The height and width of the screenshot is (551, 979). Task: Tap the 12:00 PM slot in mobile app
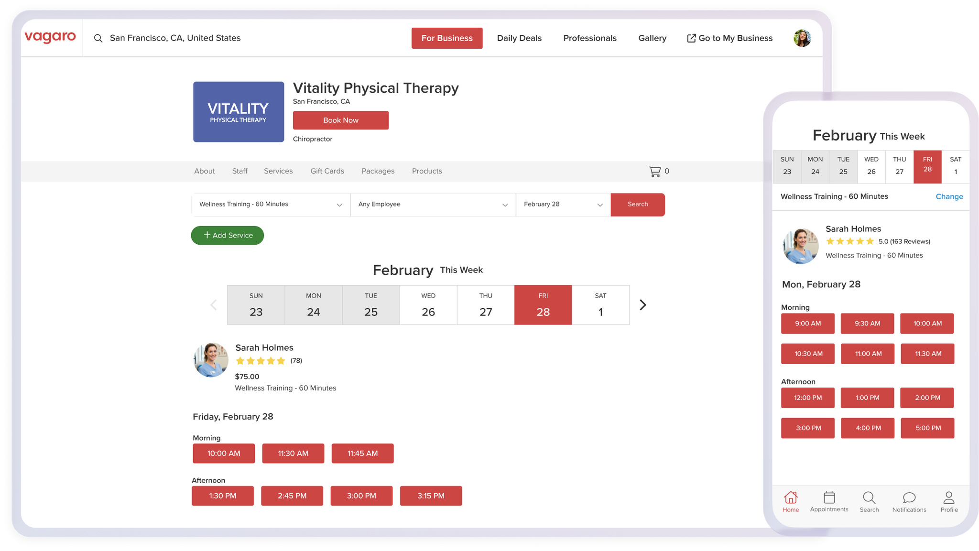(x=808, y=398)
